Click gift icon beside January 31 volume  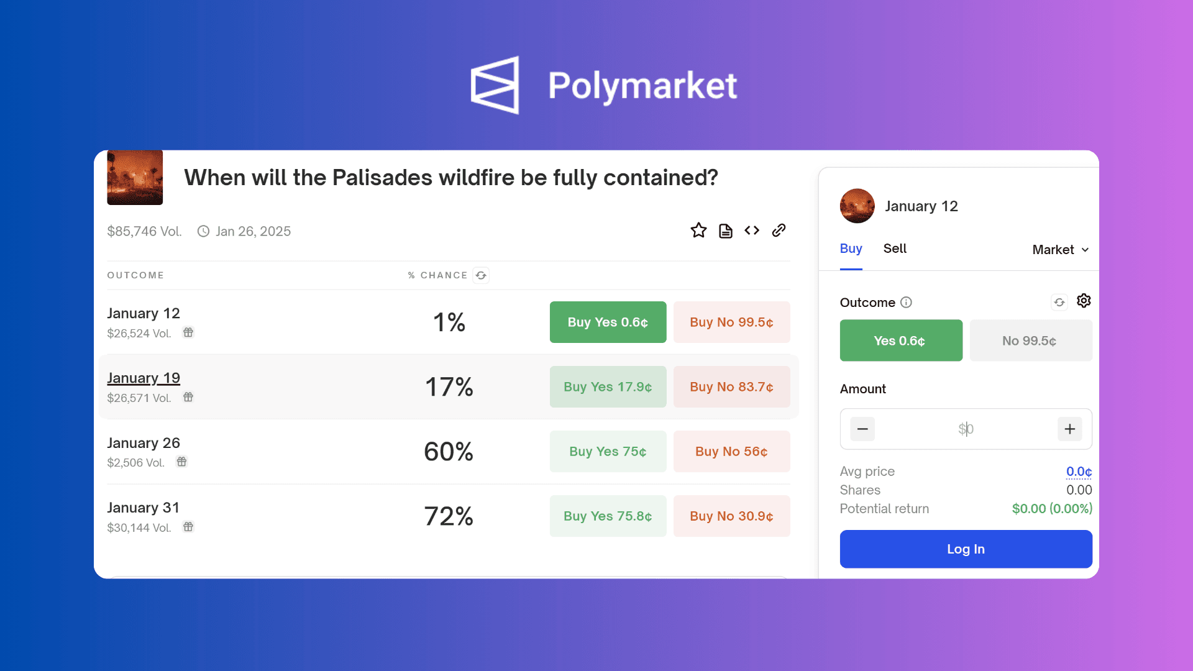[188, 527]
